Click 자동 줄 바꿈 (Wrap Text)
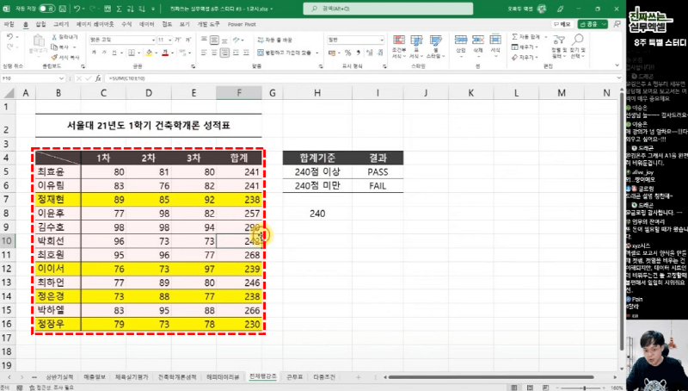 275,40
